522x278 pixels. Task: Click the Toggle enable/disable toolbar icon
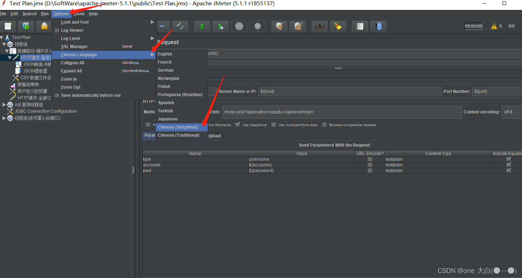coord(180,26)
